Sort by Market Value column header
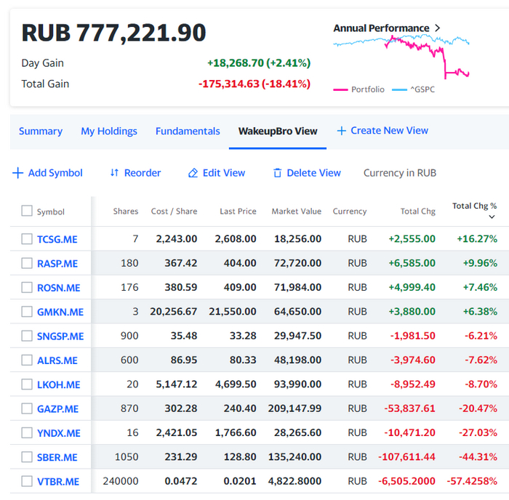 click(296, 211)
